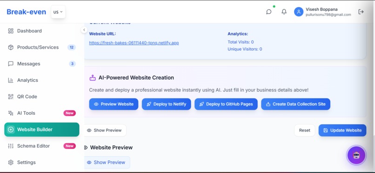Click the robot icon beside AI-Powered Website Creation
Viewport: 375px width, 173px height.
[93, 78]
